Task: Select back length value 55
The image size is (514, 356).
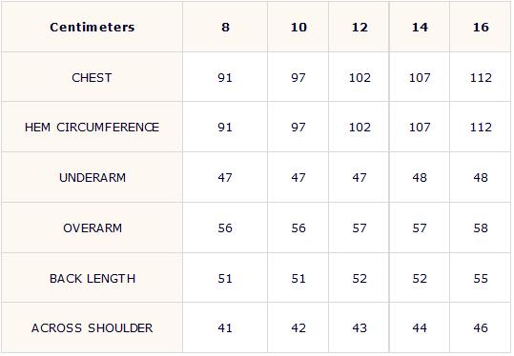Action: click(481, 279)
